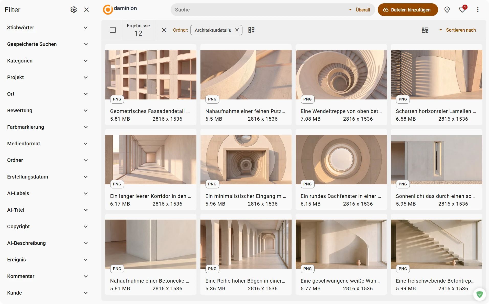
Task: Click PNG badge on the Korridor image
Action: click(117, 184)
